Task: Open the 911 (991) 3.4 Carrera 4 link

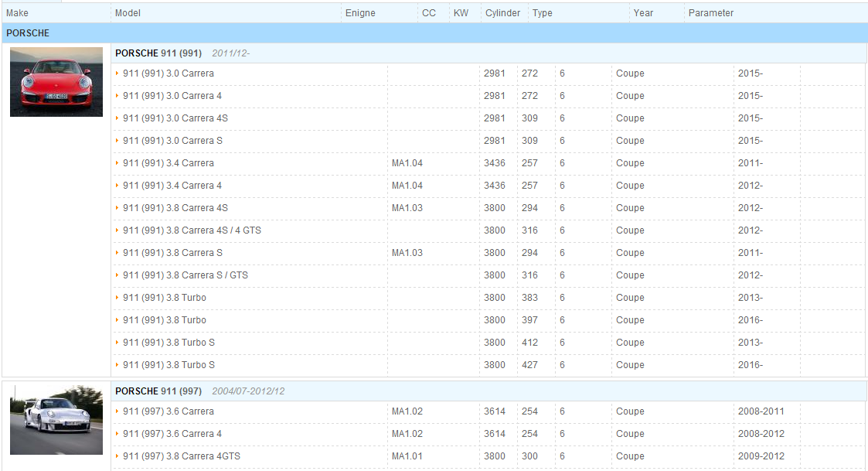Action: point(172,186)
